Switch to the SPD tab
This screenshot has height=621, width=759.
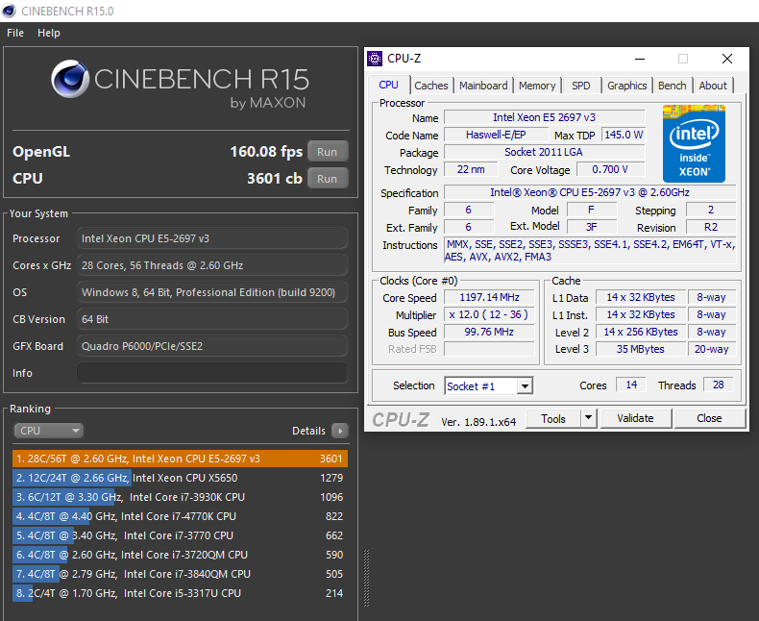click(581, 86)
